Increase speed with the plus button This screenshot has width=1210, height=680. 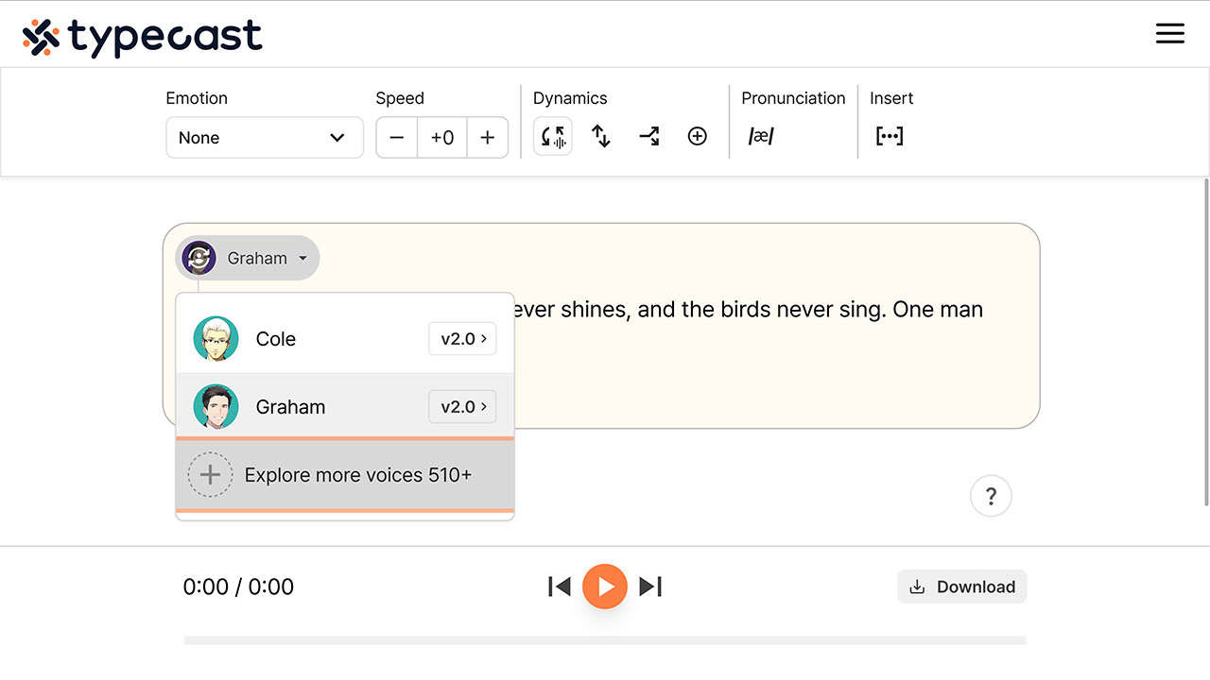point(487,138)
